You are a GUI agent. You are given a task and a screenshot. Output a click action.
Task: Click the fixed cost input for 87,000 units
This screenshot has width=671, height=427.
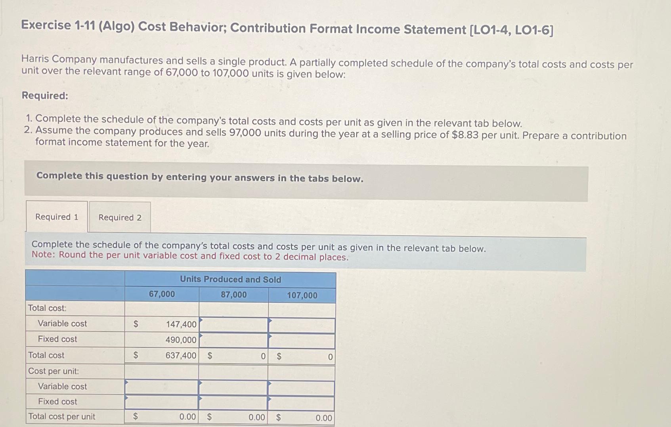click(234, 340)
